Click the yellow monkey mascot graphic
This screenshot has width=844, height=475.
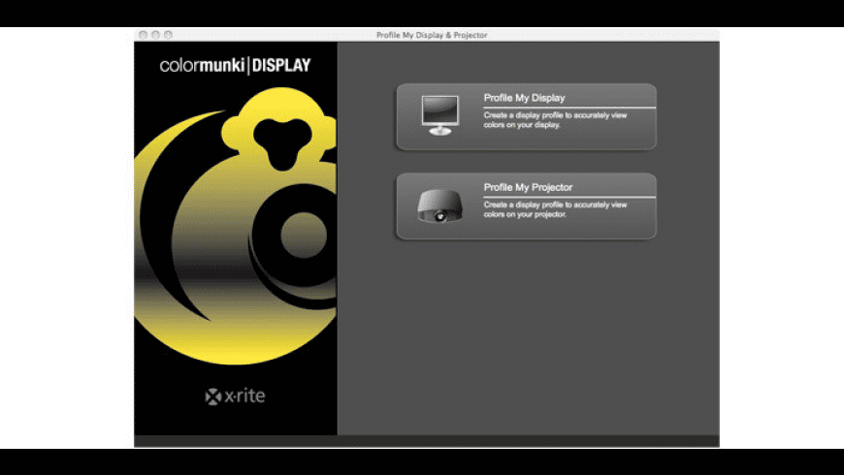coord(235,226)
